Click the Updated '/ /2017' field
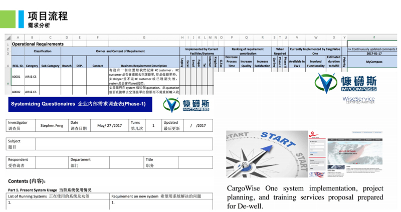 198,126
